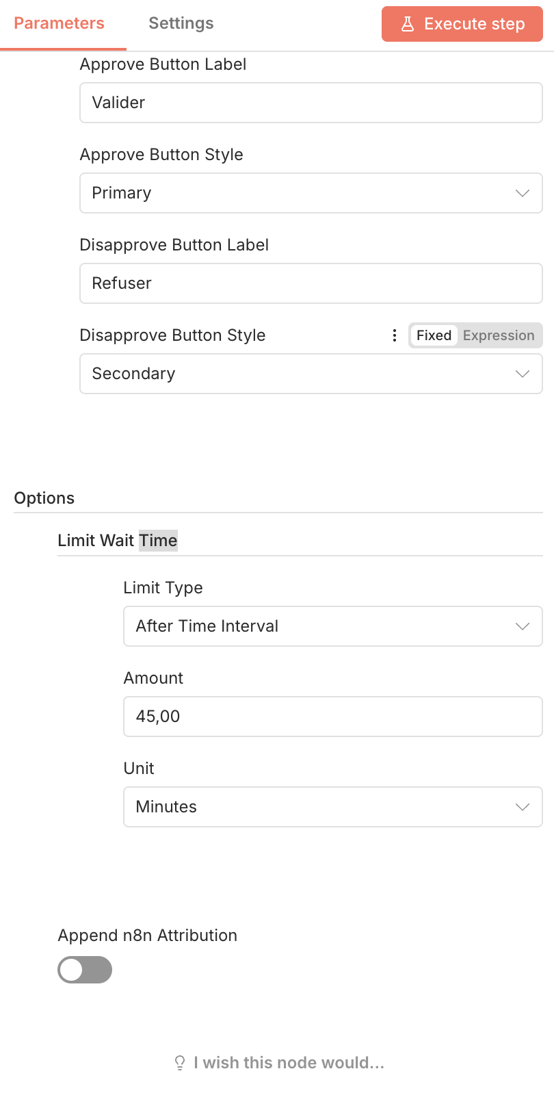
Task: Open the Limit Type dropdown
Action: (332, 626)
